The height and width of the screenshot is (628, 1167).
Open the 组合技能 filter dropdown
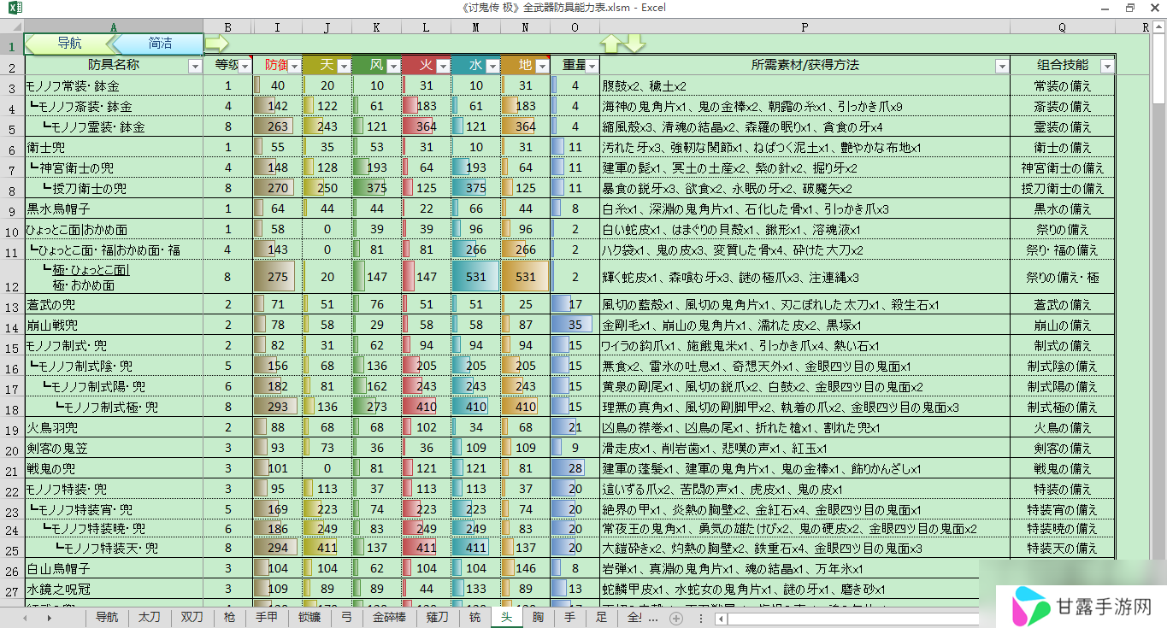[x=1107, y=66]
